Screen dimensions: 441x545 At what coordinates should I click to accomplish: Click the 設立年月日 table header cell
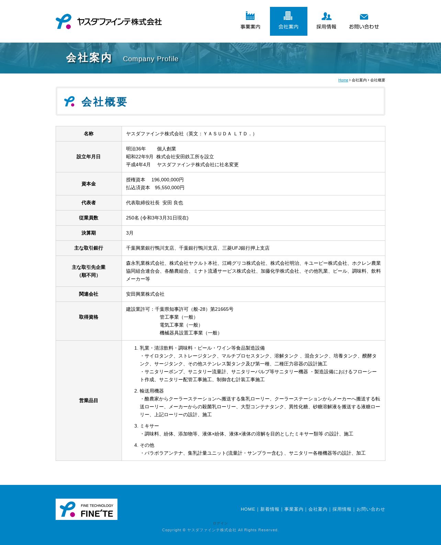[89, 157]
